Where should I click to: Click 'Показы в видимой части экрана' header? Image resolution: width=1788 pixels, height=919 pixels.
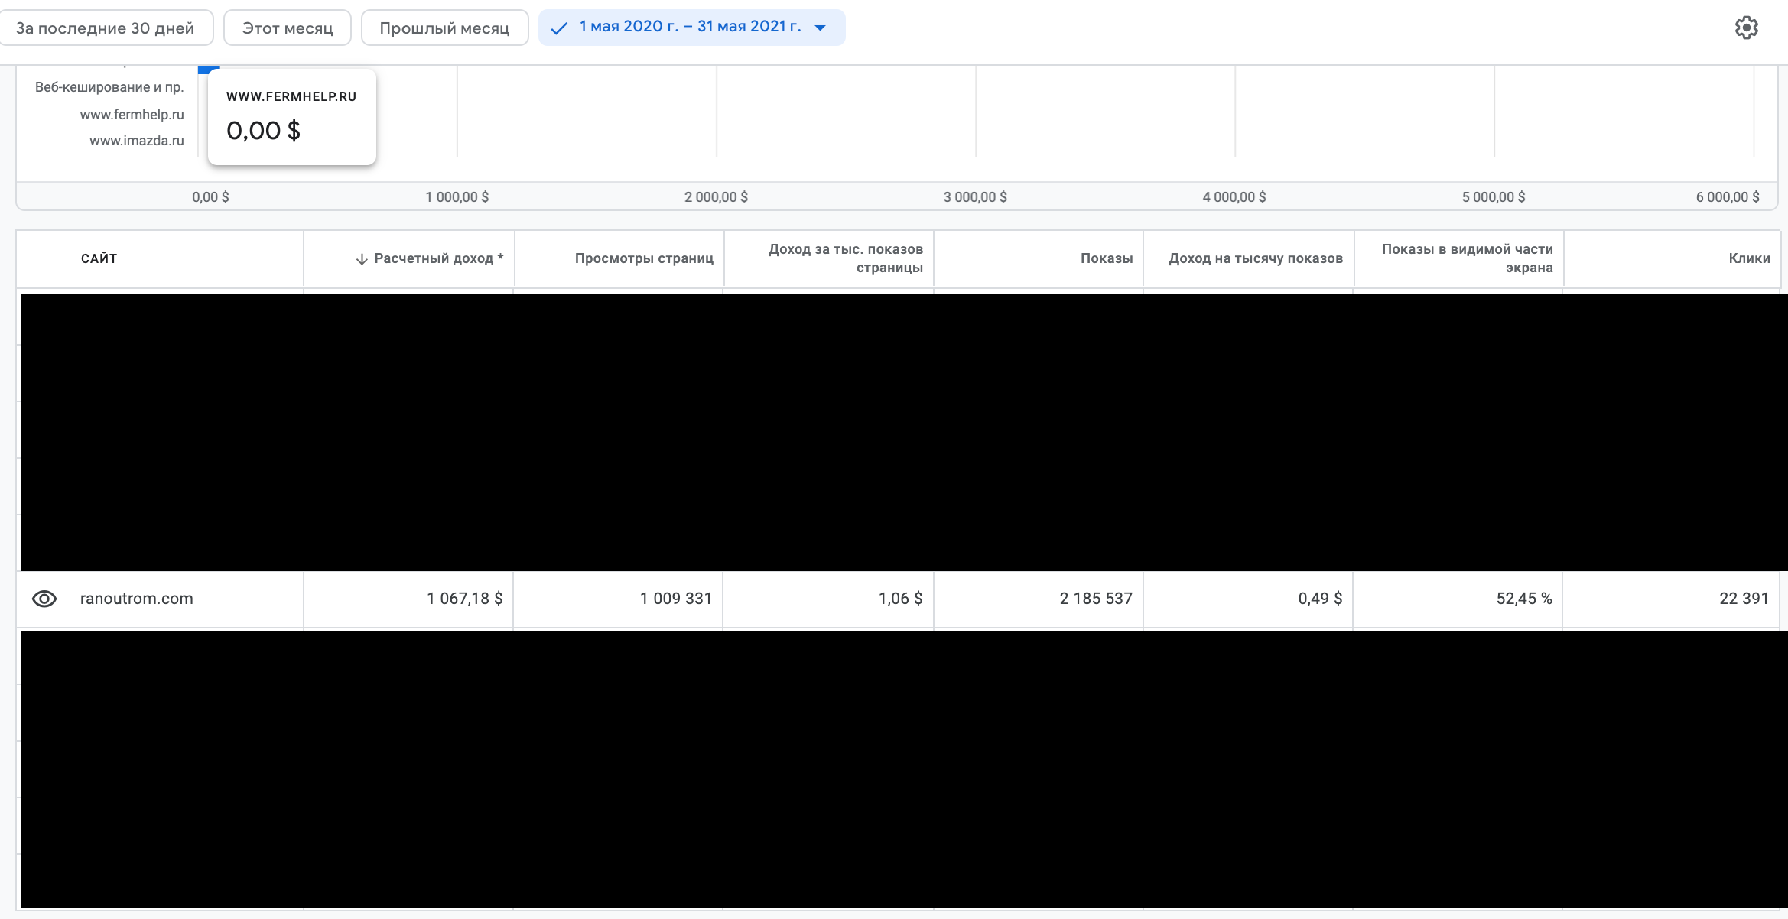point(1467,258)
